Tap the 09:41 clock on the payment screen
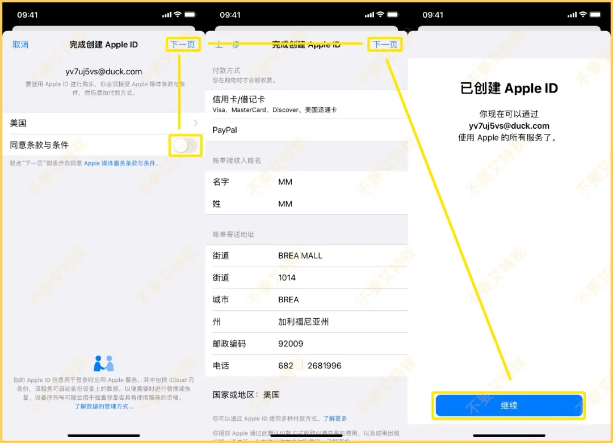The height and width of the screenshot is (443, 613). pos(230,15)
